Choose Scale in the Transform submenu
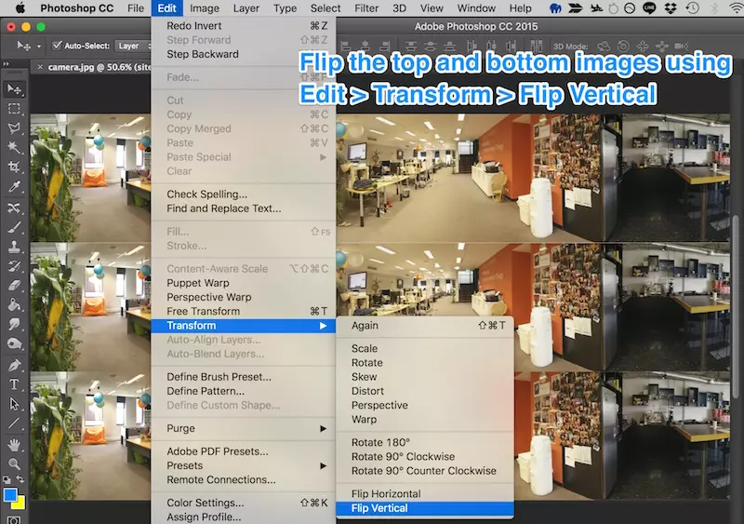This screenshot has height=524, width=744. coord(425,348)
